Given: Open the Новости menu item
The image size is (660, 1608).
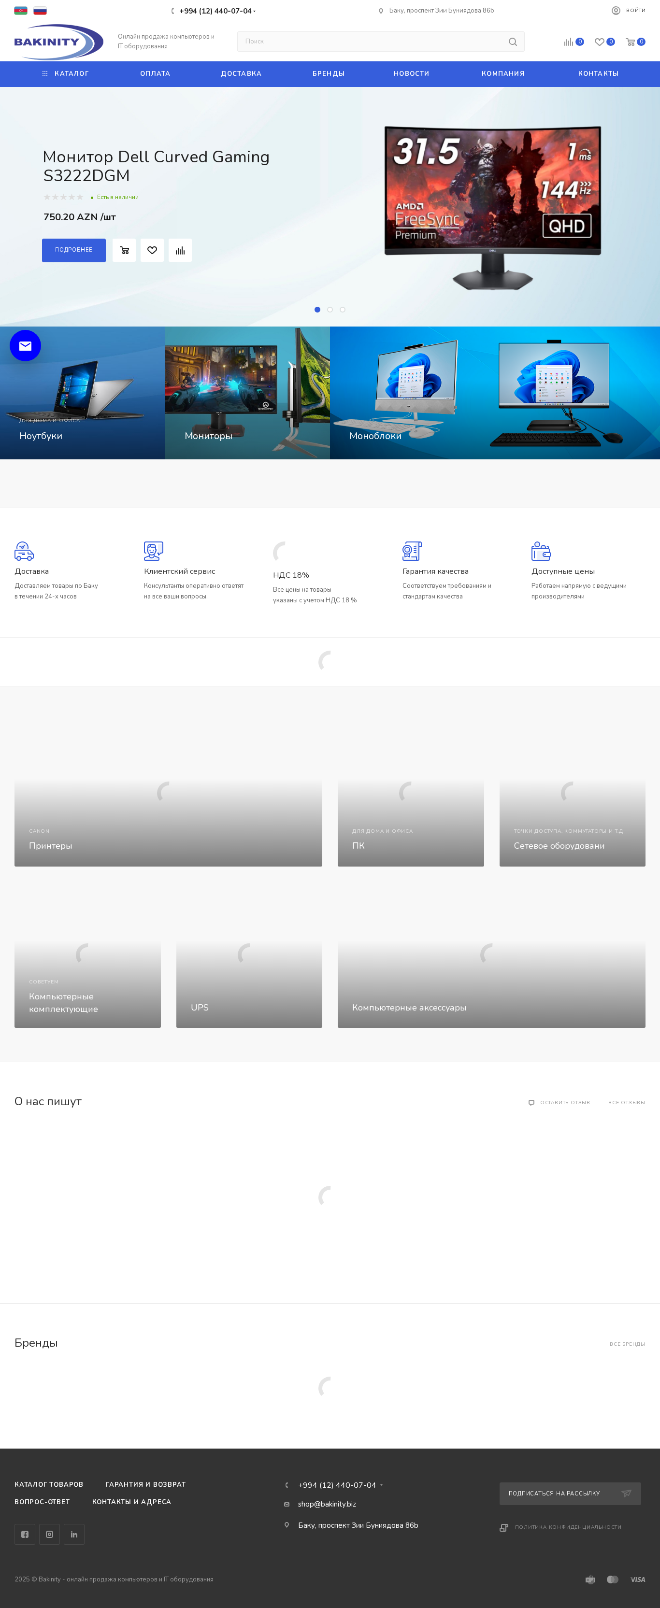Looking at the screenshot, I should point(412,73).
